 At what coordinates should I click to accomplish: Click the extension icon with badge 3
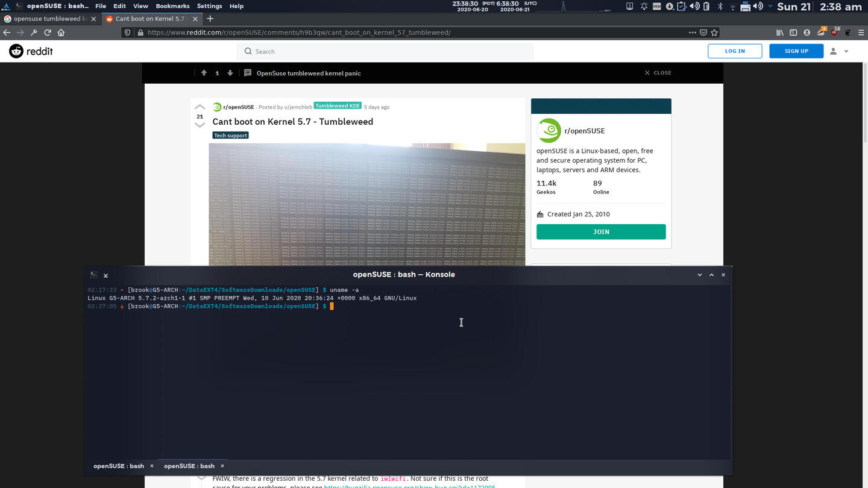[822, 31]
